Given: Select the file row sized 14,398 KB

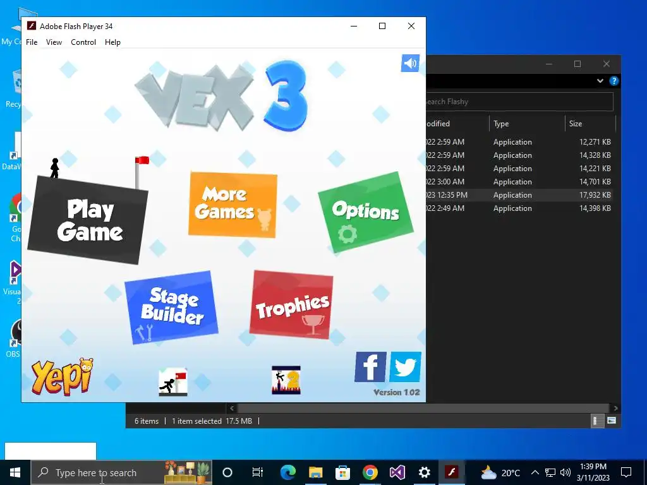Looking at the screenshot, I should click(519, 208).
